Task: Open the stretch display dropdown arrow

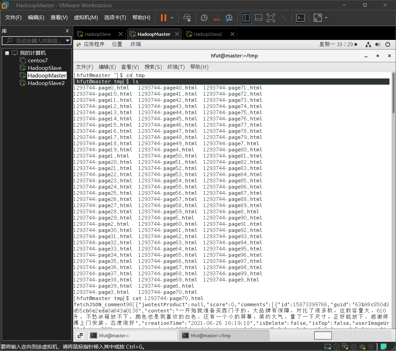Action: (x=326, y=18)
